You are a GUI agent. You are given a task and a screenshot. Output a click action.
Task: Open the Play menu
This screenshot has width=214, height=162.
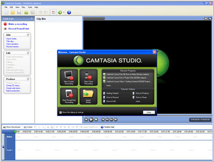click(24, 7)
